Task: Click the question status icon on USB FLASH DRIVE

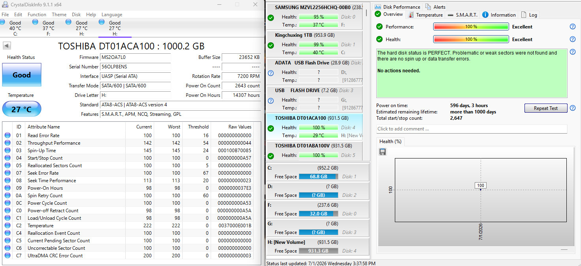Action: (x=271, y=100)
